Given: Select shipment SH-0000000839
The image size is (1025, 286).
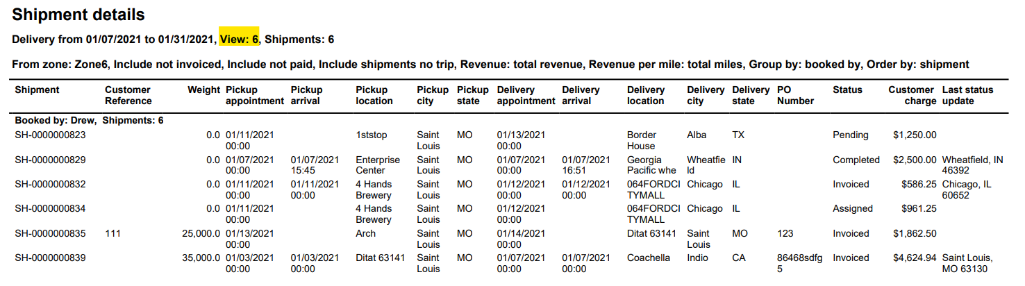Looking at the screenshot, I should tap(50, 258).
